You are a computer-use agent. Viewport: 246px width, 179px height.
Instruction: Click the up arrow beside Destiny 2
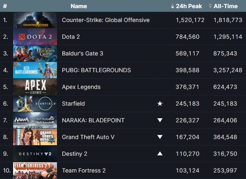pyautogui.click(x=160, y=154)
